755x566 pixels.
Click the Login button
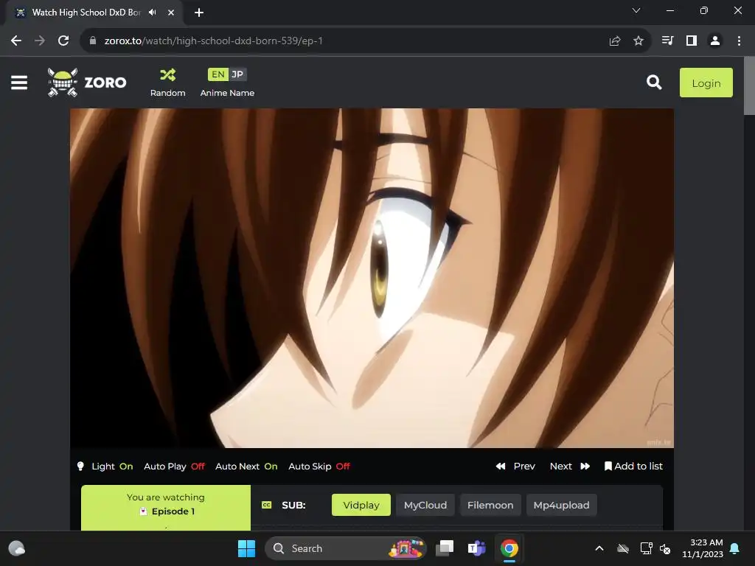(x=706, y=83)
